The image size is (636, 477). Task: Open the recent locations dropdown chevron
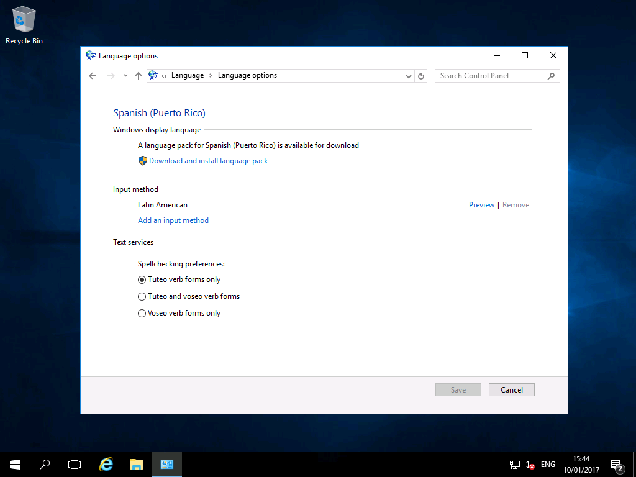pos(125,75)
